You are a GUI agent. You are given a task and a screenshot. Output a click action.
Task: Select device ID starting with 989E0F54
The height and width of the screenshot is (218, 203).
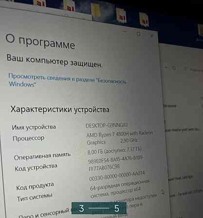coord(116,163)
